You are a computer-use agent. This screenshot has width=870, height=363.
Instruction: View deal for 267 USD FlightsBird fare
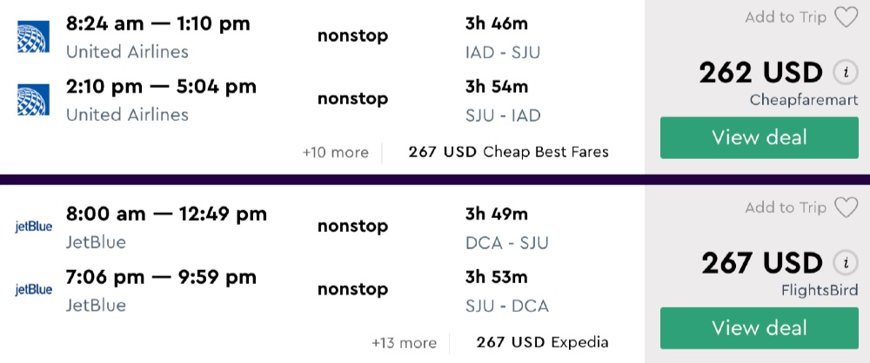point(759,327)
